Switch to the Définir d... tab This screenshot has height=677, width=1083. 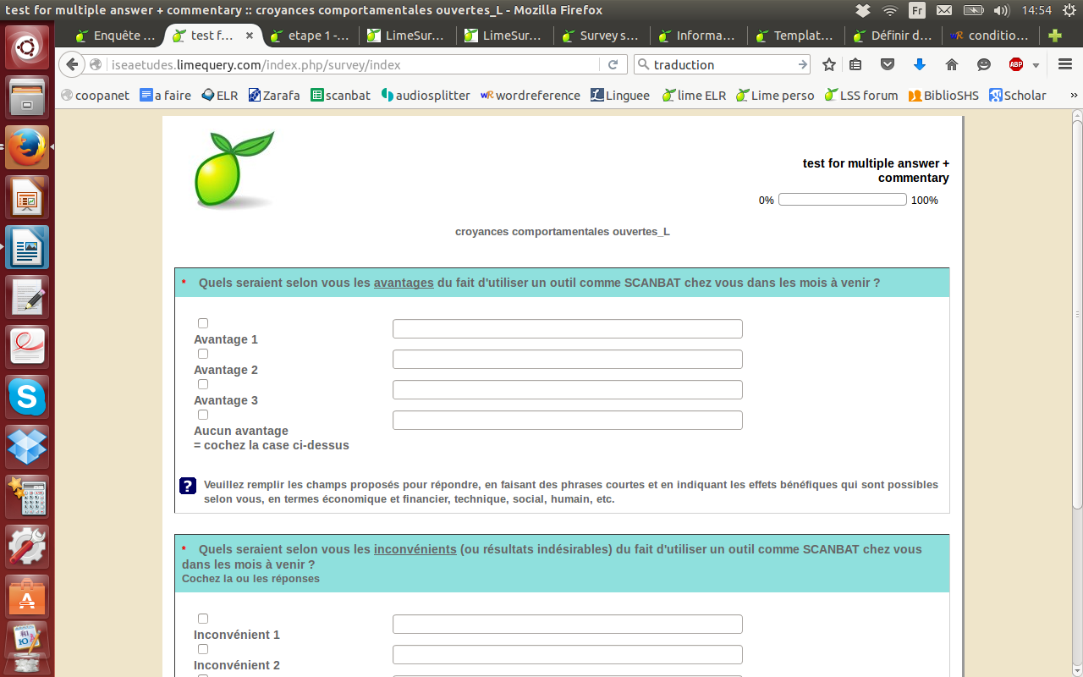click(893, 36)
